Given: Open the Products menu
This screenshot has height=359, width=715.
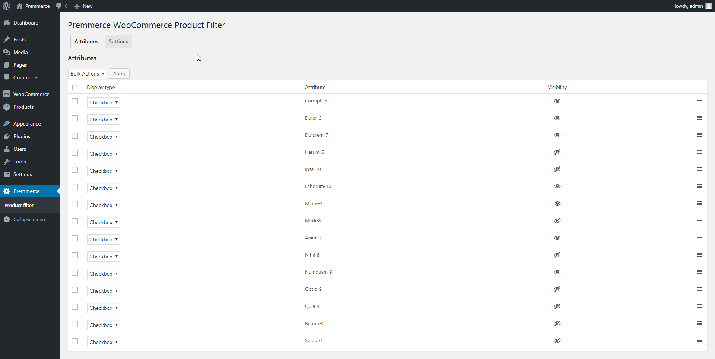Looking at the screenshot, I should [x=30, y=107].
